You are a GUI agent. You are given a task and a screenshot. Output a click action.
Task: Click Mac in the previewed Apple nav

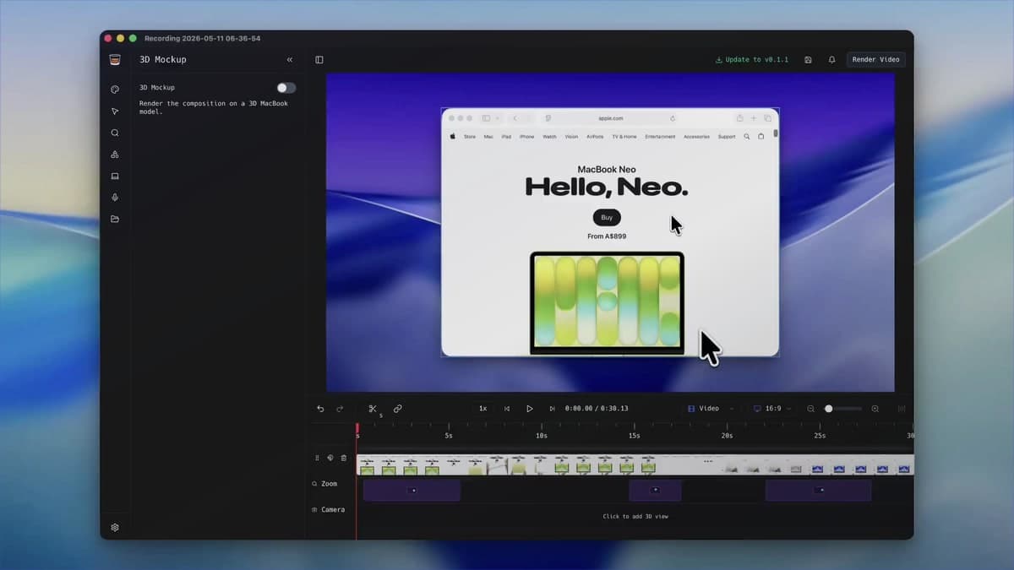pyautogui.click(x=488, y=137)
